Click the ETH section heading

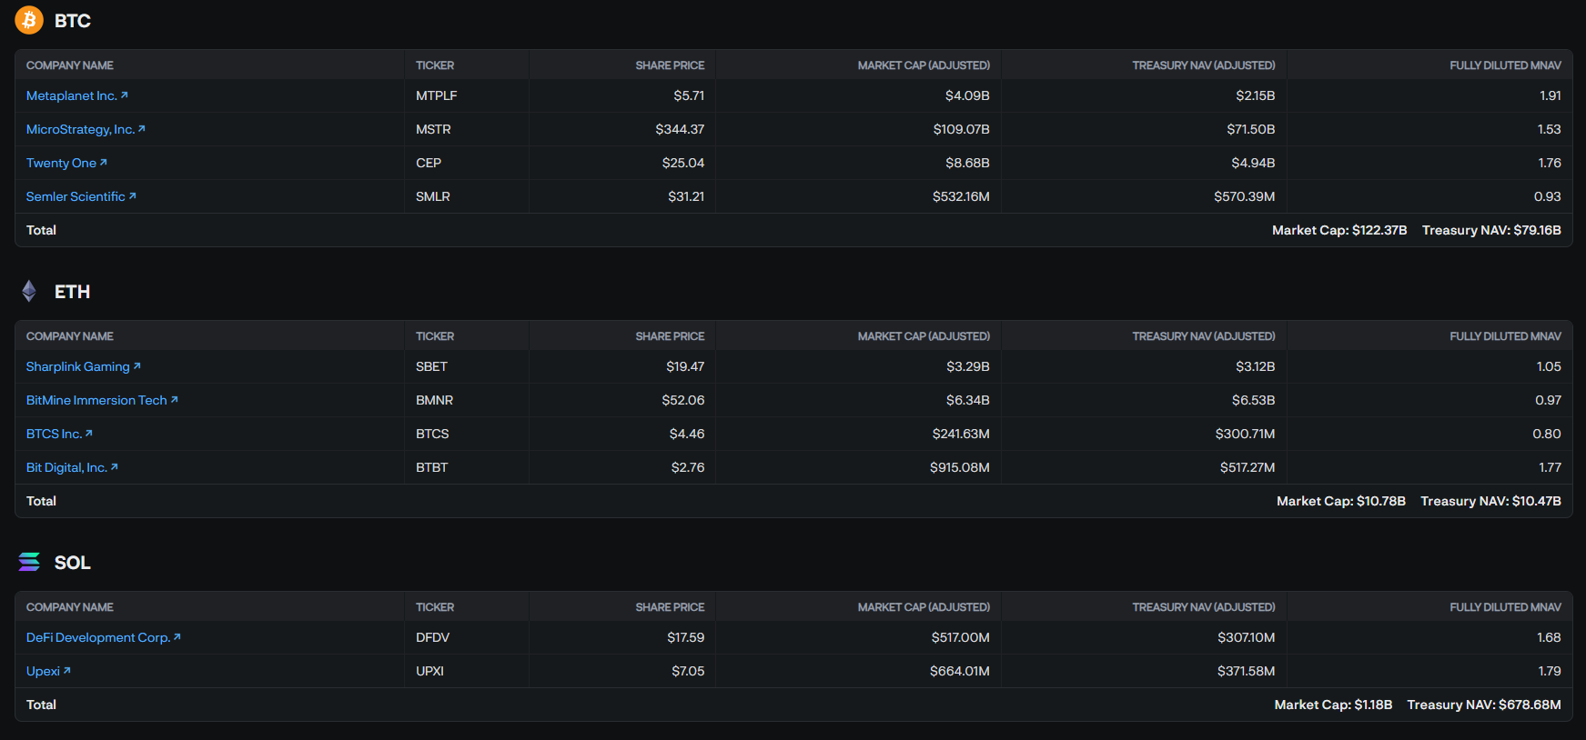72,292
